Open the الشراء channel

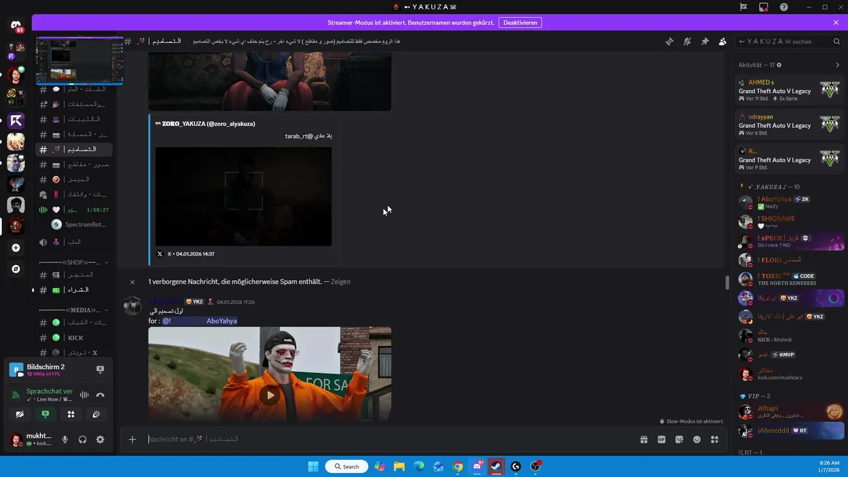[x=73, y=290]
